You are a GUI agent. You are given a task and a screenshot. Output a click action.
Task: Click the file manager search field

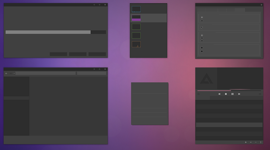click(91, 73)
